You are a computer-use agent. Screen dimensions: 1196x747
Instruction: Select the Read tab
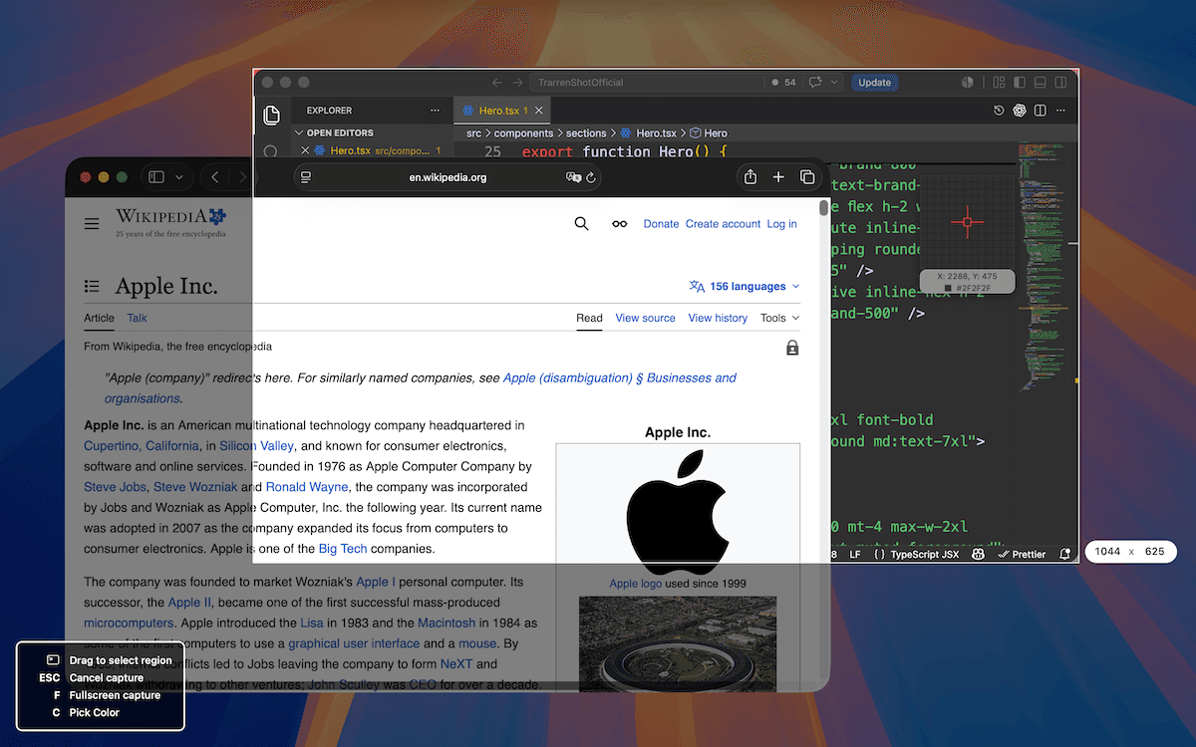589,318
